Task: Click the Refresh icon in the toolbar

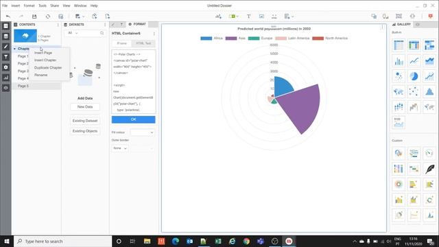Action: (48, 16)
